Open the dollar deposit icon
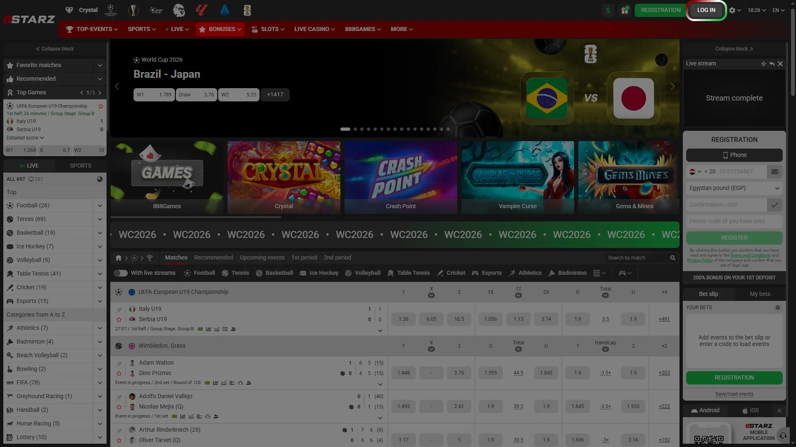The image size is (796, 447). click(608, 10)
